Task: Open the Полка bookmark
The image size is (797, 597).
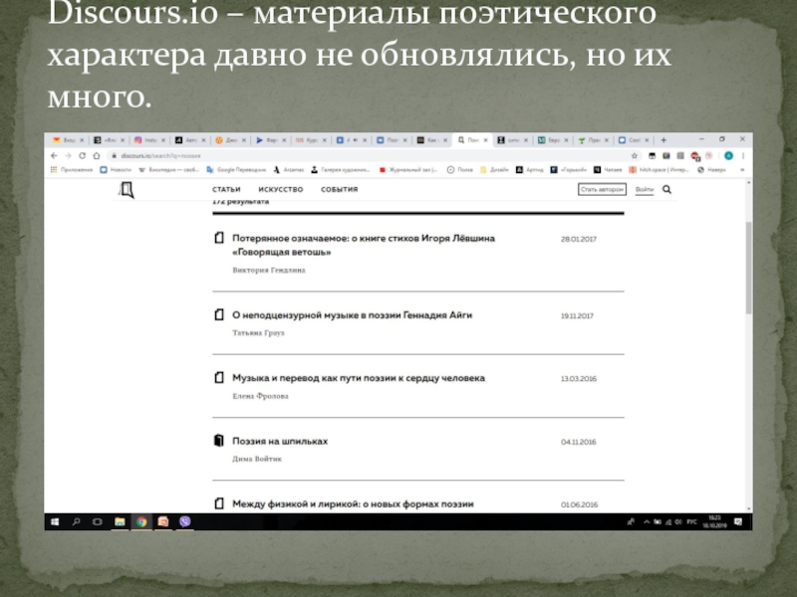Action: pyautogui.click(x=460, y=169)
